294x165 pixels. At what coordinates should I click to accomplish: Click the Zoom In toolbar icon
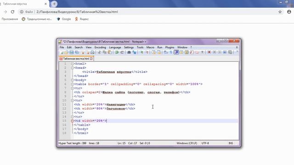pyautogui.click(x=141, y=52)
